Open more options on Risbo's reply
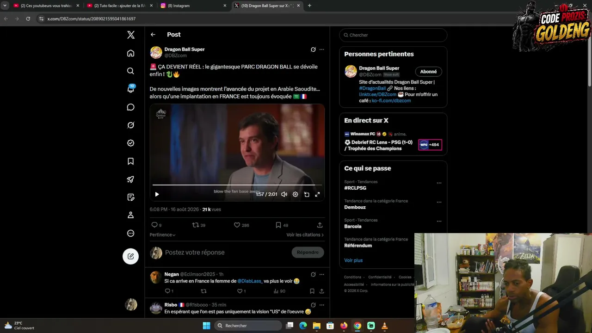The height and width of the screenshot is (333, 592). tap(322, 305)
